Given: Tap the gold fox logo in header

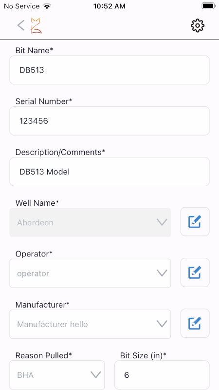Looking at the screenshot, I should click(x=36, y=25).
